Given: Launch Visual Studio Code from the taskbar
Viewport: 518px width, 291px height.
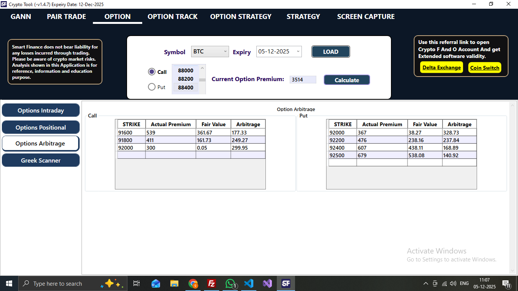Looking at the screenshot, I should pos(248,283).
